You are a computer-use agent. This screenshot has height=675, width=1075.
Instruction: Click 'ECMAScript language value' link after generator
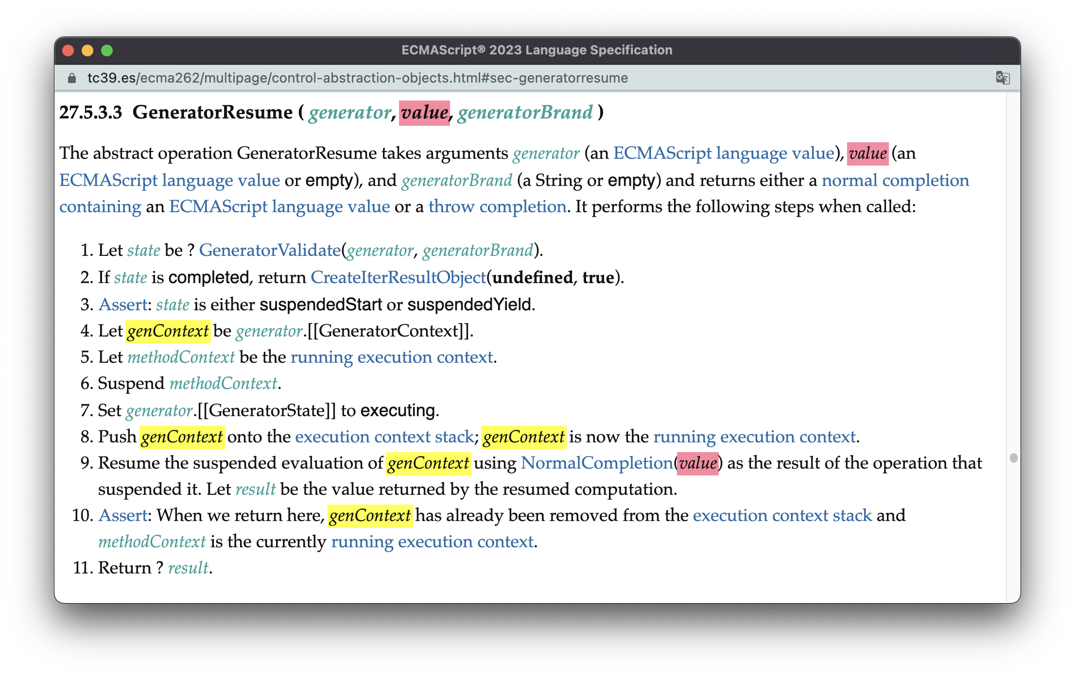(x=724, y=153)
